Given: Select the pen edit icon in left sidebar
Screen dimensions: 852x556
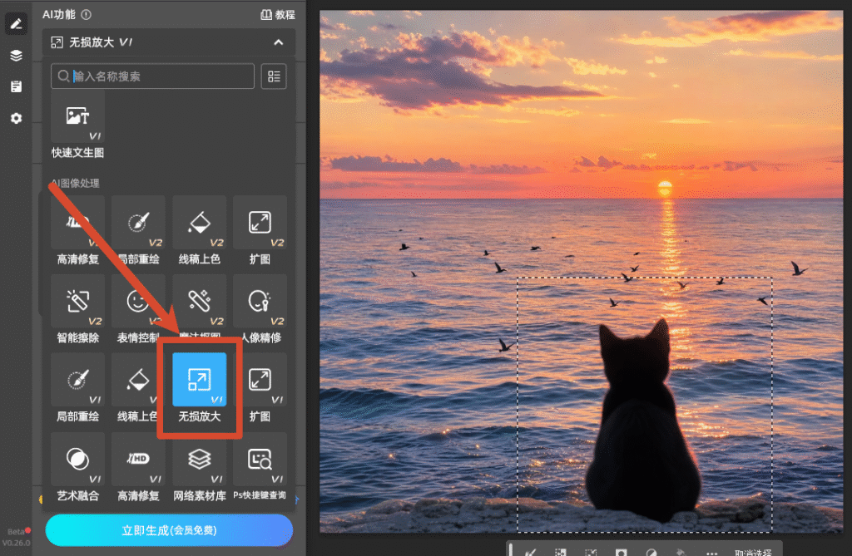Looking at the screenshot, I should coord(16,24).
